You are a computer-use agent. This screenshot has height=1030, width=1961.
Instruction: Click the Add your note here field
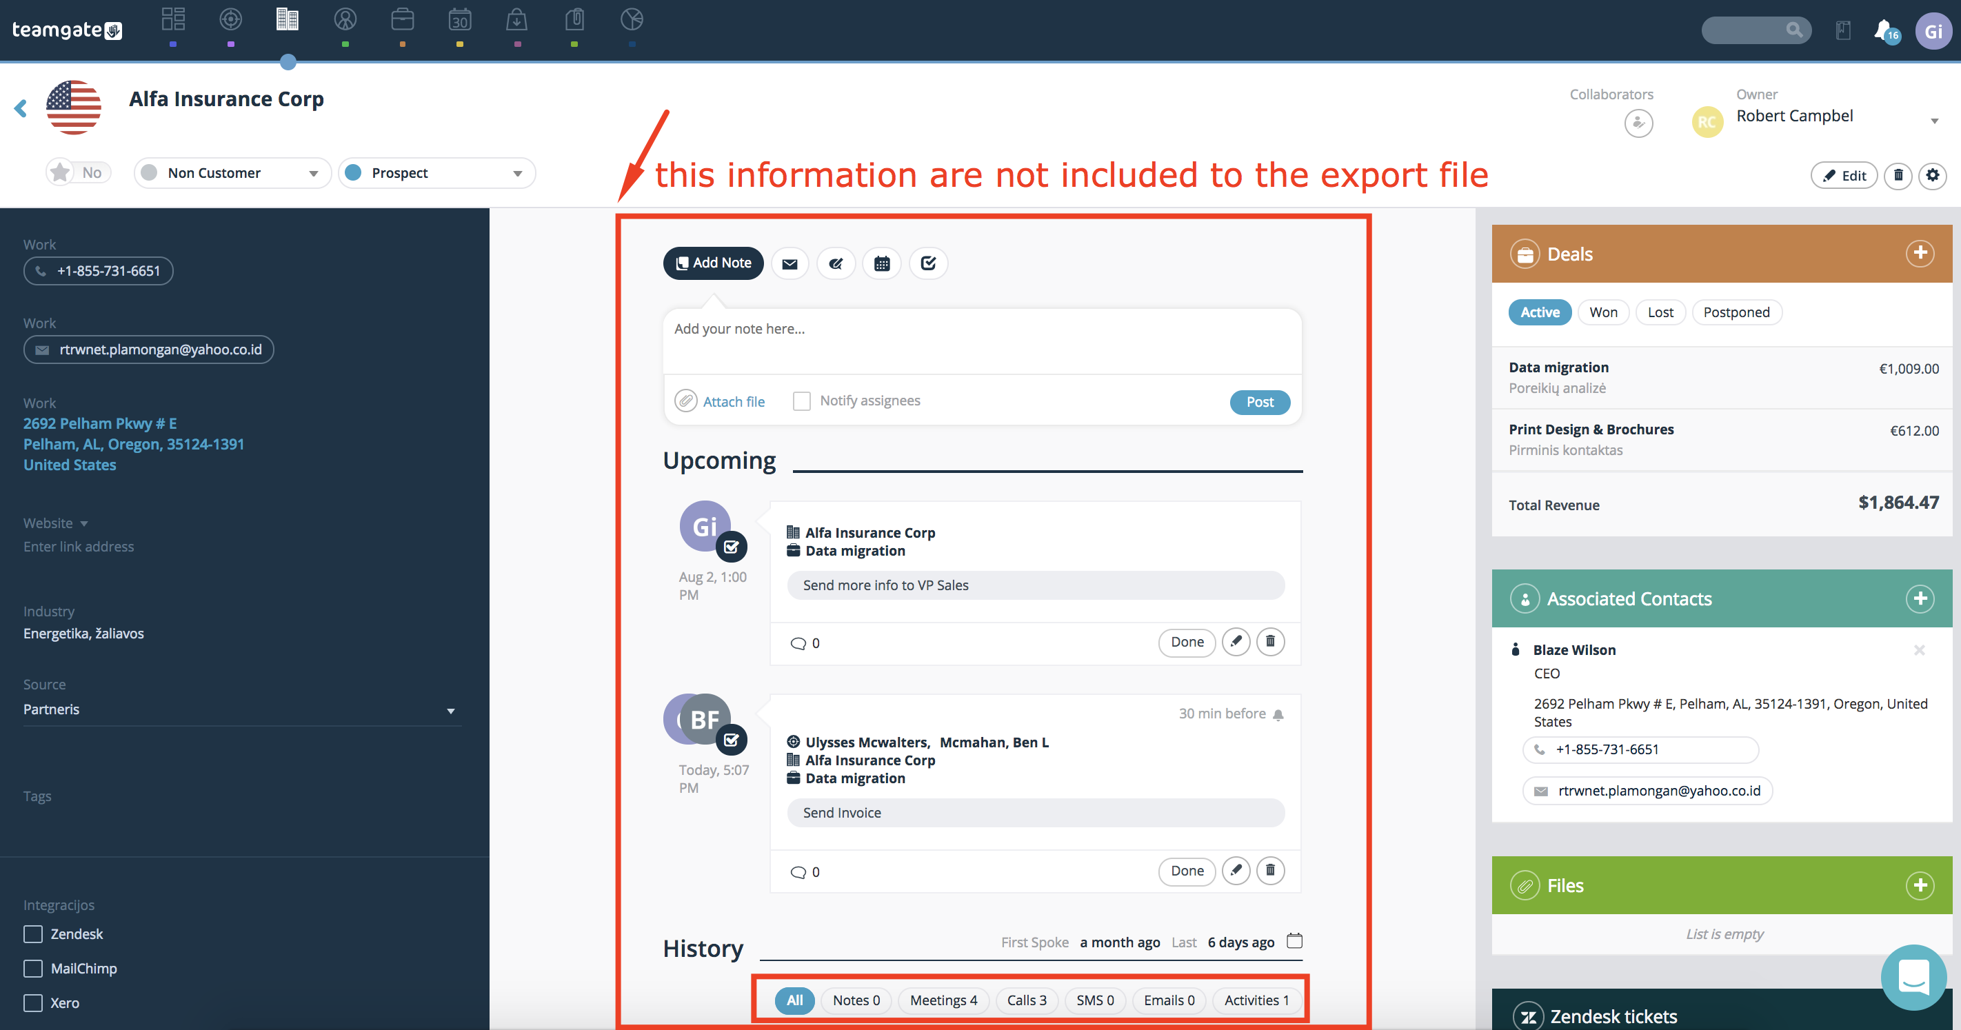982,341
